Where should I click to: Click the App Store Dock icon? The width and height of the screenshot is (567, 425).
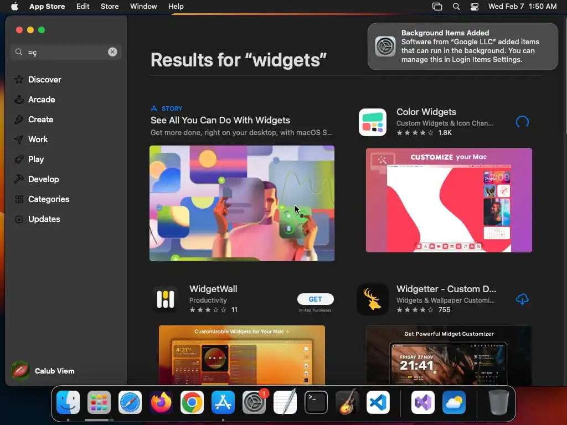[223, 402]
